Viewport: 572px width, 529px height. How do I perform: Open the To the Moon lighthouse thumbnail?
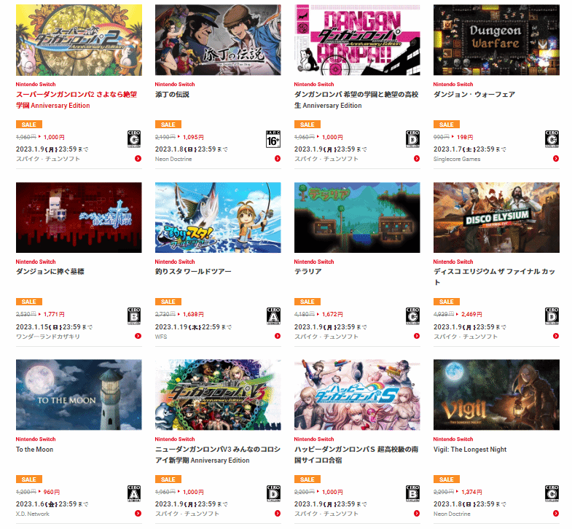(x=79, y=395)
